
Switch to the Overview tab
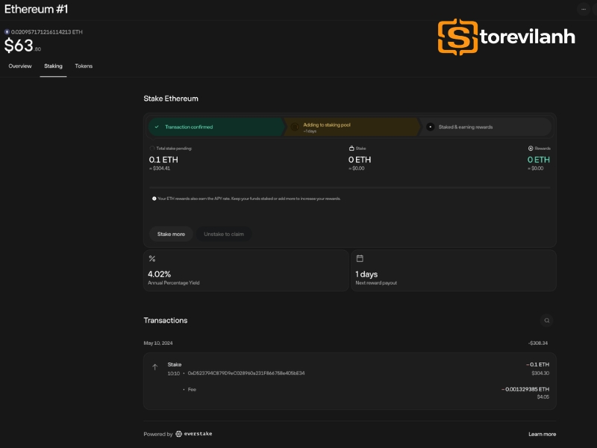[x=20, y=66]
